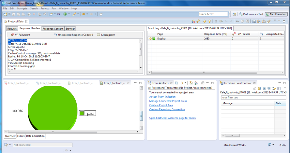The width and height of the screenshot is (290, 153).
Task: Click the yellow up arrow in Protocol Data
Action: (209, 21)
